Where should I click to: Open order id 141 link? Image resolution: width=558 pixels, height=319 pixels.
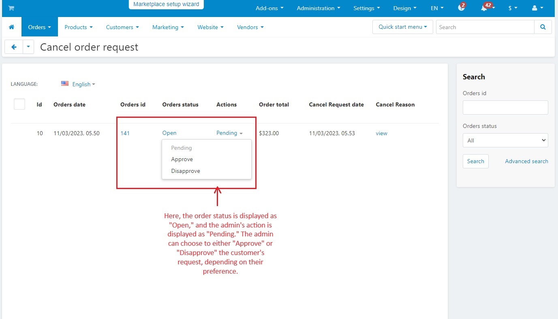125,133
